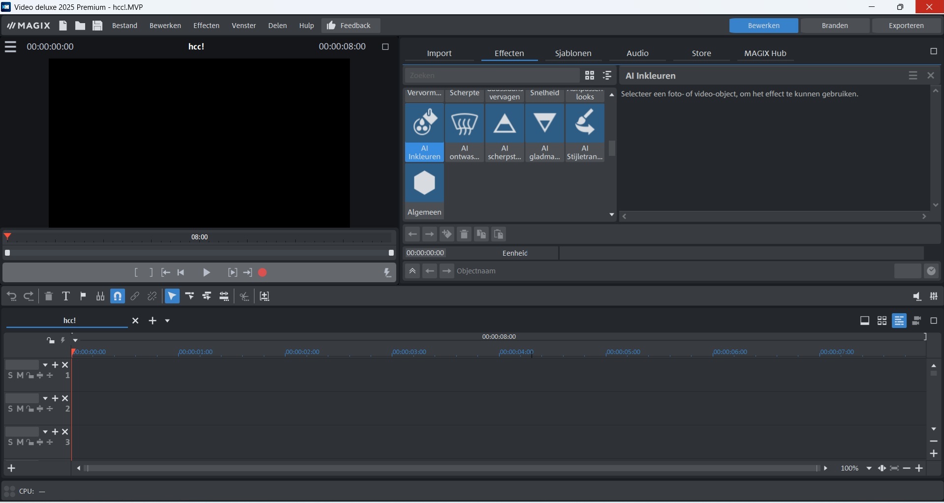Screen dimensions: 944x503
Task: Click the Feedback button
Action: pyautogui.click(x=350, y=26)
